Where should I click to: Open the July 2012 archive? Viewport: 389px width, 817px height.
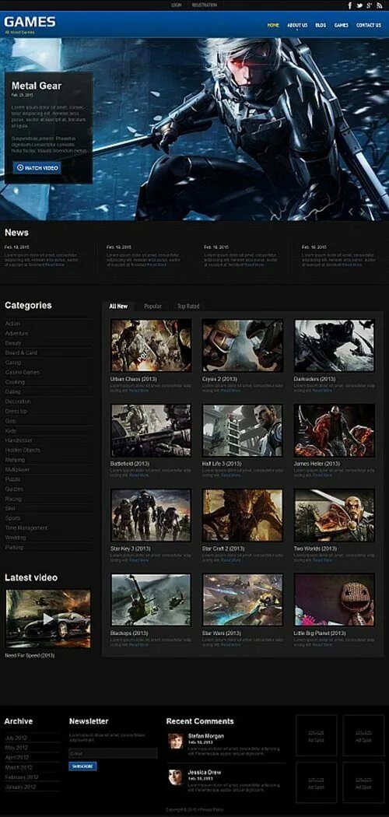(16, 738)
